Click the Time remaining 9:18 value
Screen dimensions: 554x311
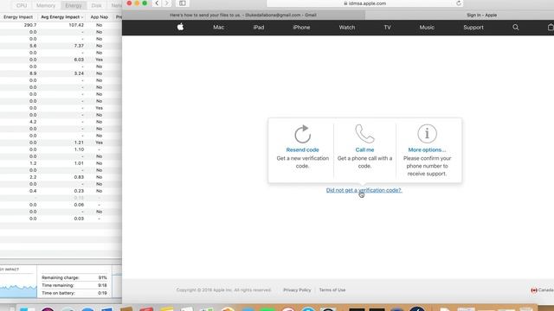(x=102, y=285)
